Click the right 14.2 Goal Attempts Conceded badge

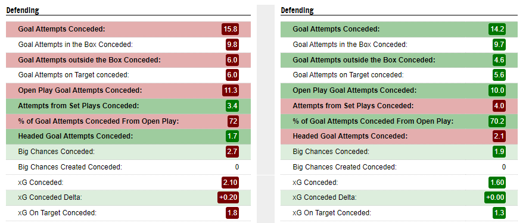pos(497,29)
